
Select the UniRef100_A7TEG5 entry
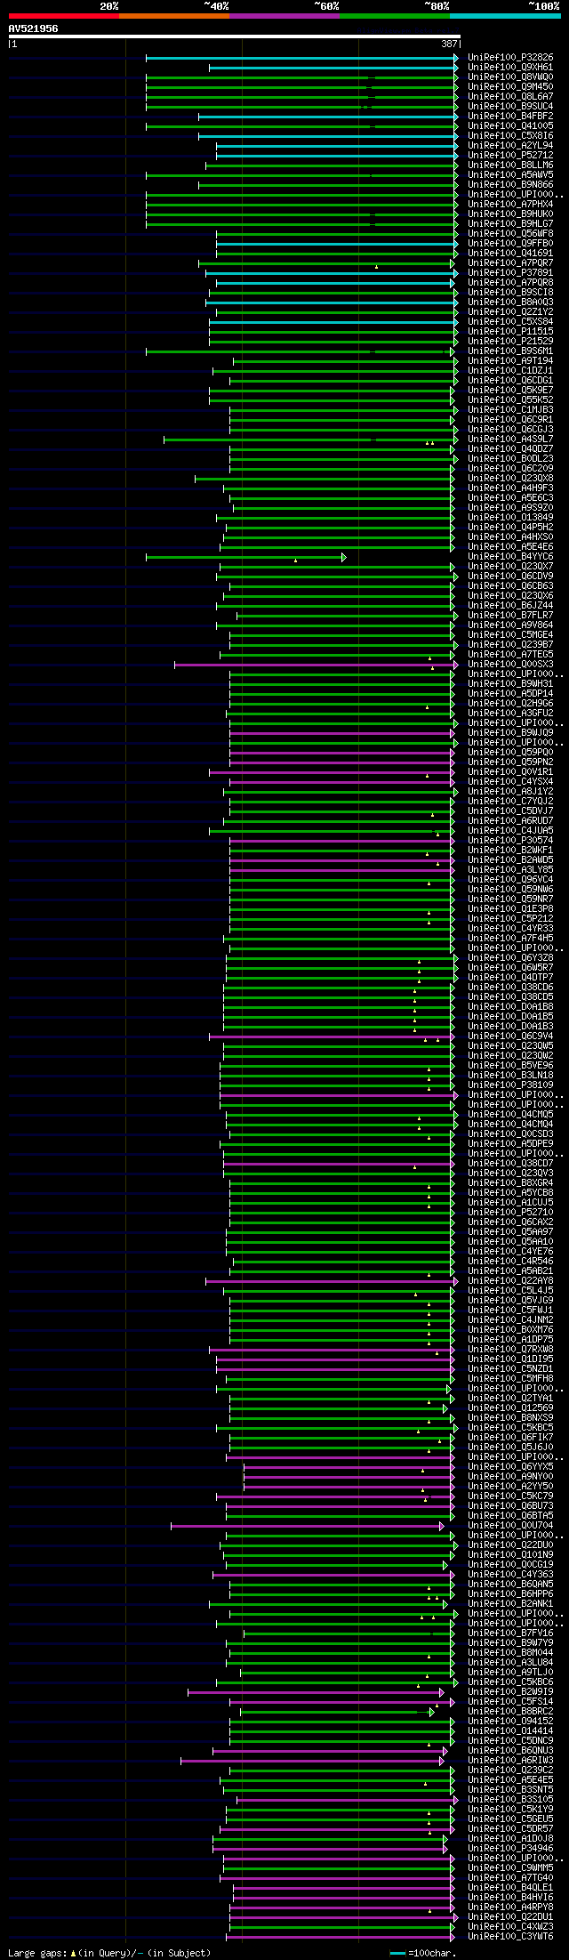[x=510, y=655]
